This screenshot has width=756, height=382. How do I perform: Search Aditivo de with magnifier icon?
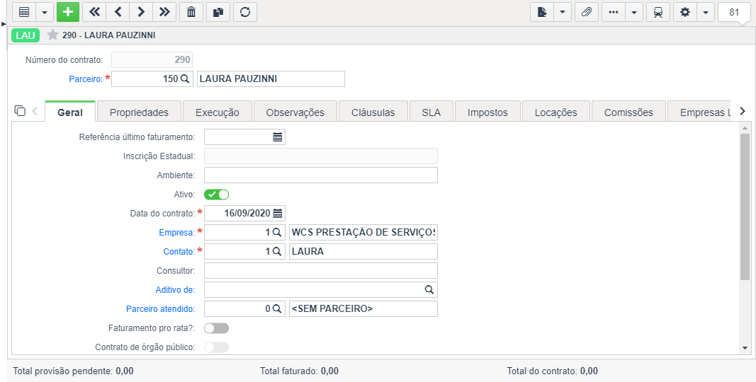(x=429, y=289)
